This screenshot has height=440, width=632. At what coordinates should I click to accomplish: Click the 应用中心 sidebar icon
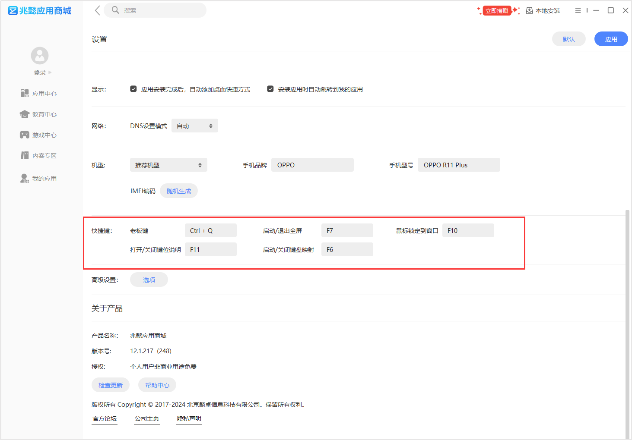(25, 93)
